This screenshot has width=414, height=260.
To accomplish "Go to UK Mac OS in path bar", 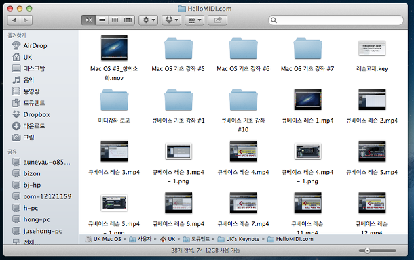I will tap(103, 239).
